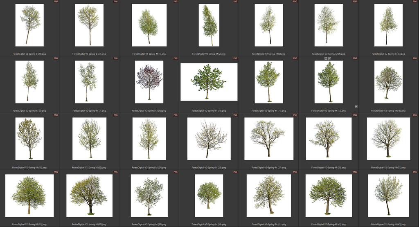Select the Spring-M (16) tree thumbnail
This screenshot has height=227, width=419.
pos(388,82)
